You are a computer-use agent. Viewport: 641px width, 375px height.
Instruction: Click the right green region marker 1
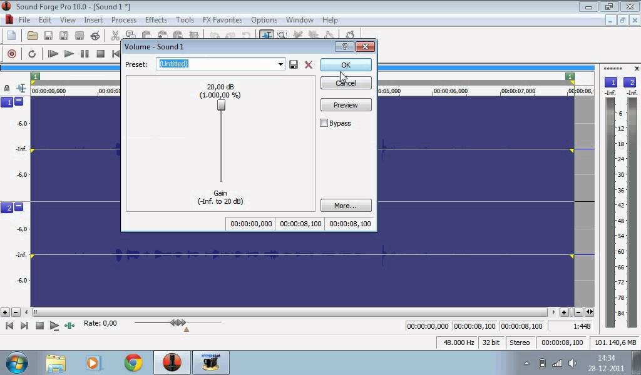(x=570, y=76)
